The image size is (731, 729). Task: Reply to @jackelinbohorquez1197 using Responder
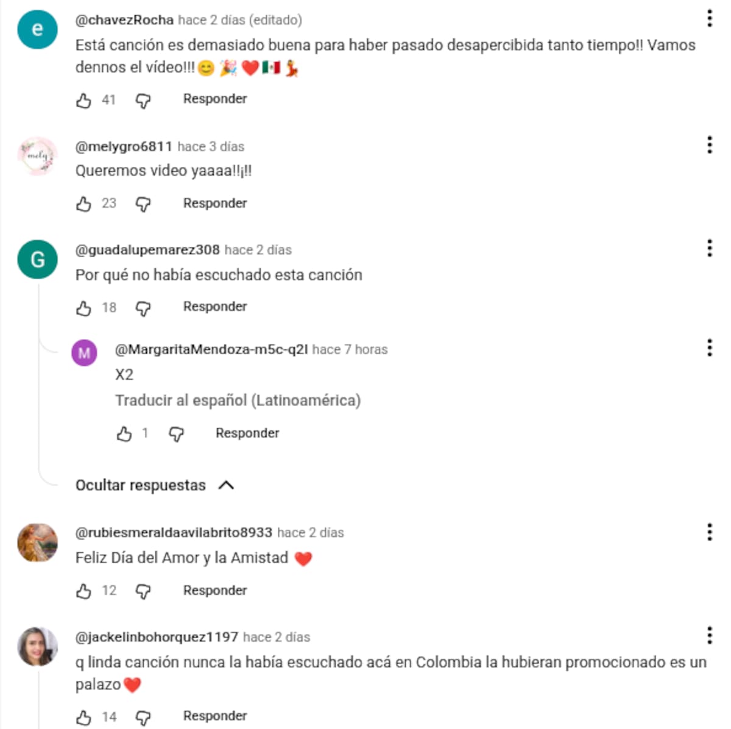(x=215, y=716)
